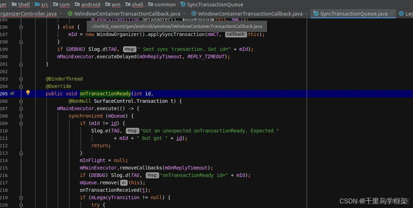Image resolution: width=413 pixels, height=208 pixels.
Task: Switch to WindowContainerTransactionCallback.java tab
Action: (x=250, y=14)
